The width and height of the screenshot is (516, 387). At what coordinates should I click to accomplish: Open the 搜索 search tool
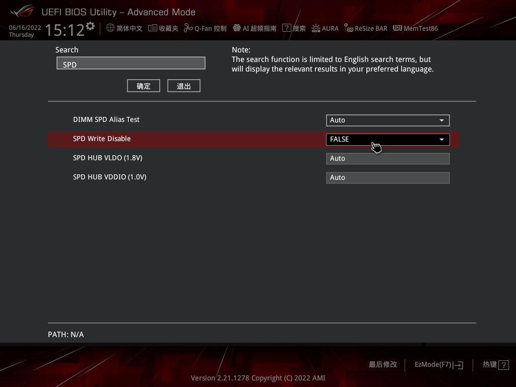[294, 28]
